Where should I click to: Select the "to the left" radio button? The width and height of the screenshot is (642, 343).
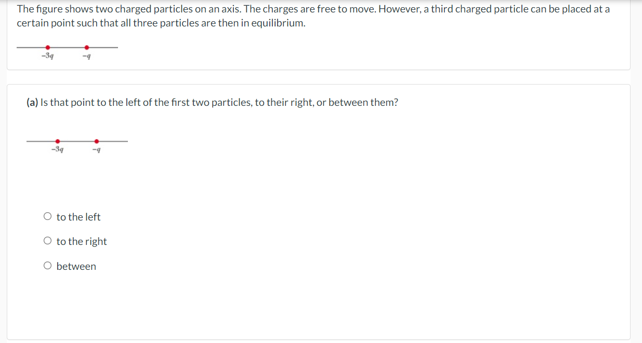pos(47,216)
